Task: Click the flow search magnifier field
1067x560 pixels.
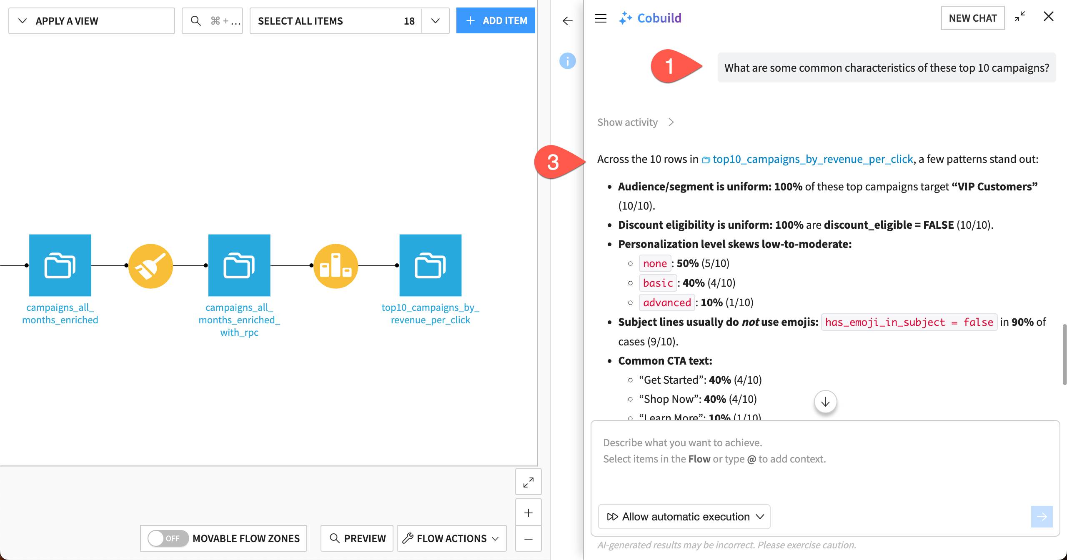Action: click(212, 21)
